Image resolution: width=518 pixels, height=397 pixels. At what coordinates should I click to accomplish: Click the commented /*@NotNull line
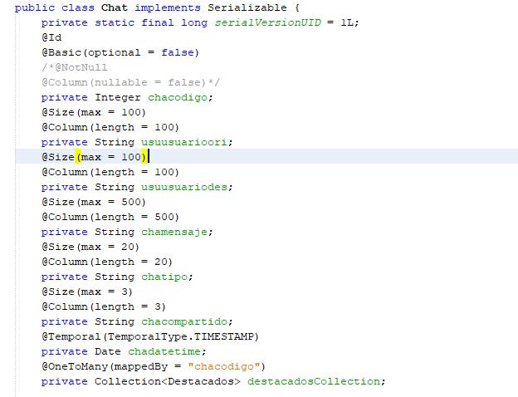pos(75,67)
